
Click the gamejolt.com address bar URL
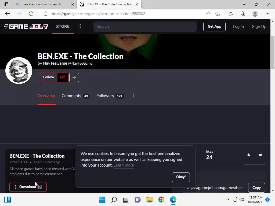click(98, 14)
